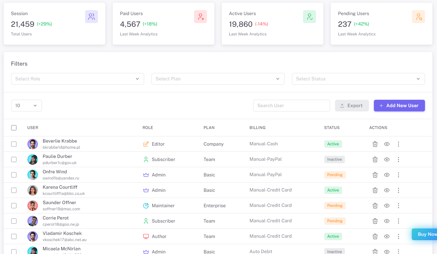
Task: View Corrie Perot with eye icon
Action: [x=387, y=221]
